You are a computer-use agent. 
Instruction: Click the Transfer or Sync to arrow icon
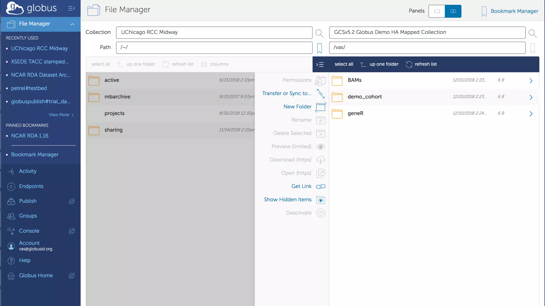tap(320, 93)
